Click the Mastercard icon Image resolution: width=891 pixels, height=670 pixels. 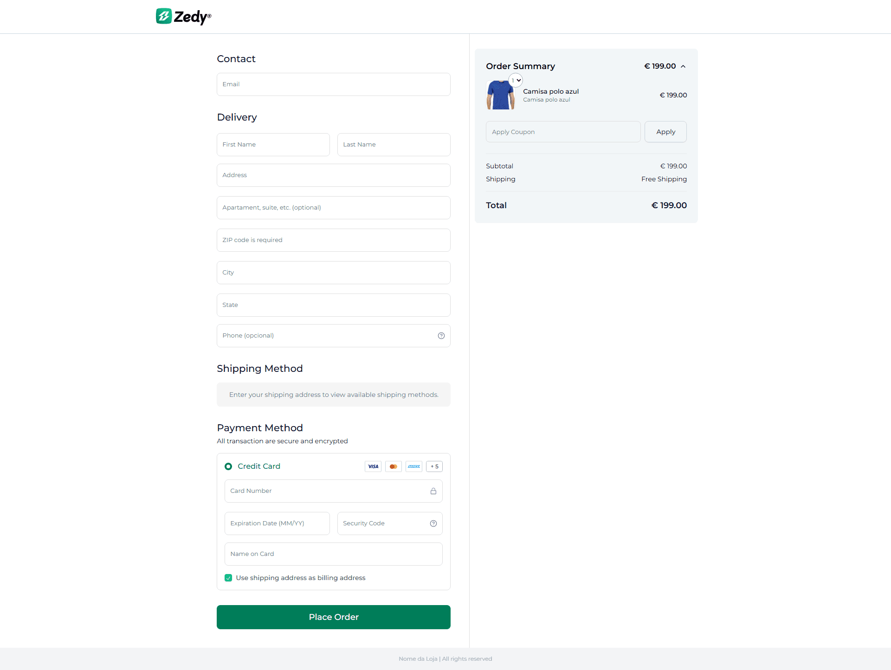(393, 466)
